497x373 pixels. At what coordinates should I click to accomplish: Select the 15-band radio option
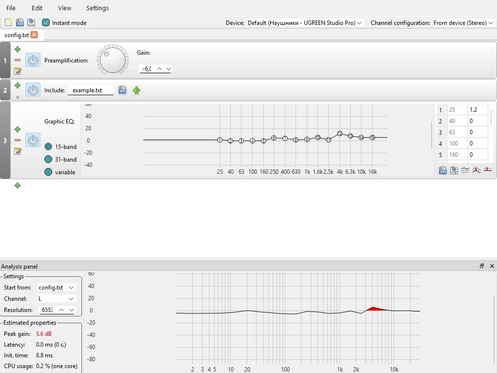tap(48, 146)
